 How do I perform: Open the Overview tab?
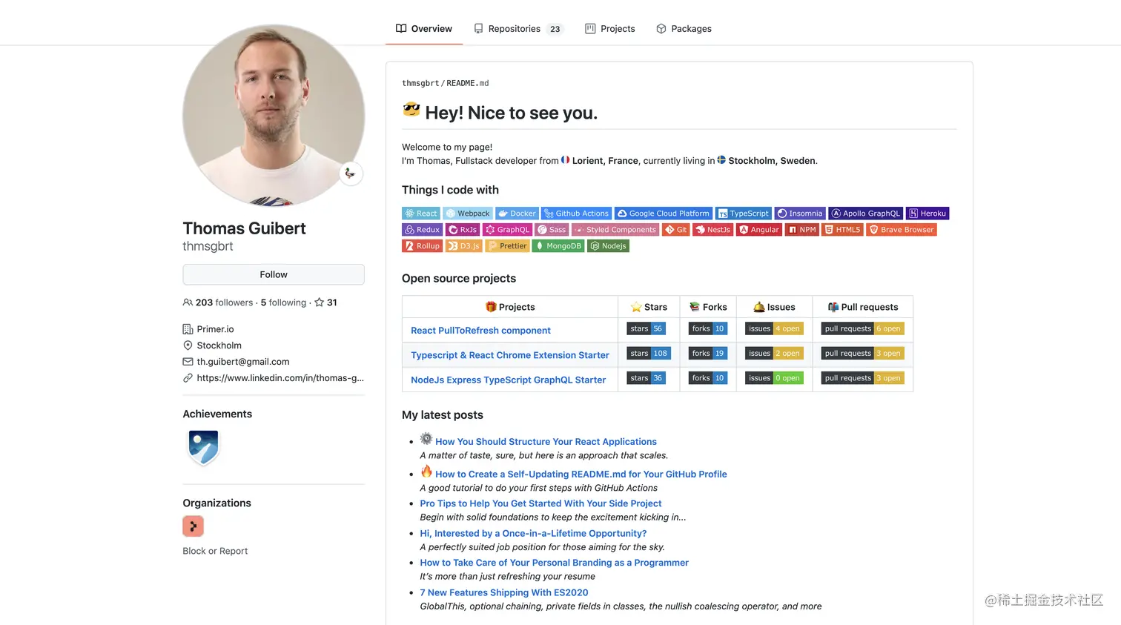pyautogui.click(x=424, y=29)
